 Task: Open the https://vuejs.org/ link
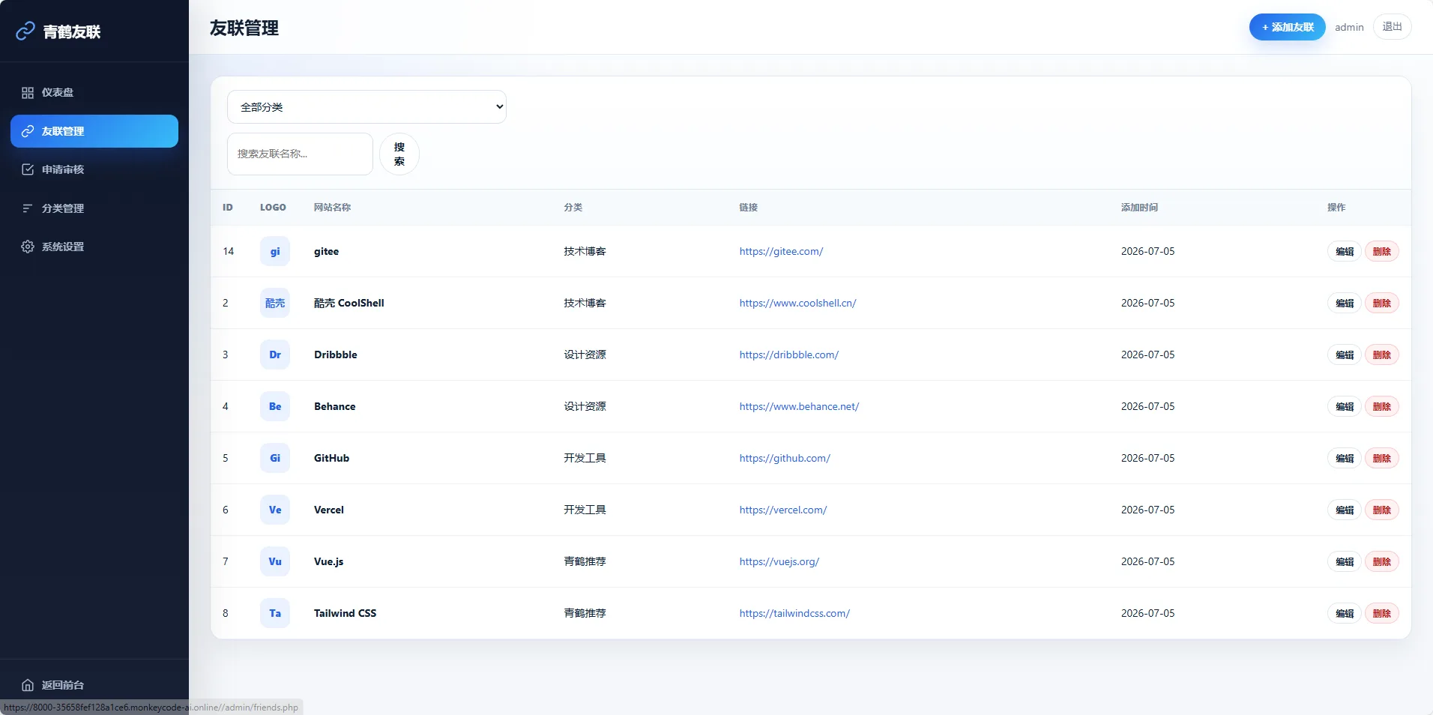779,561
